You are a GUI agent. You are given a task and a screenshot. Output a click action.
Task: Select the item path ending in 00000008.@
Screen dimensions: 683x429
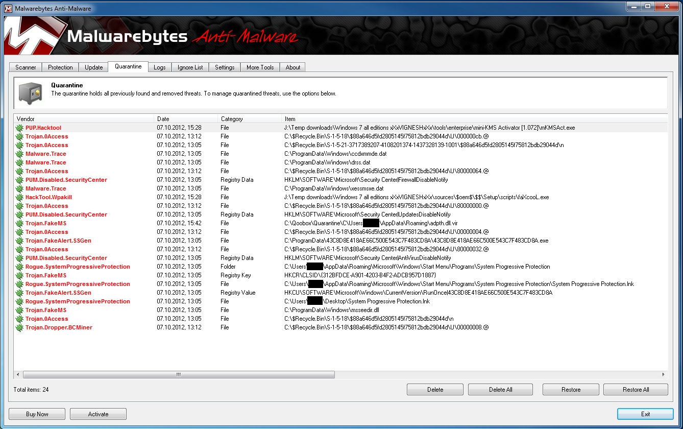386,327
